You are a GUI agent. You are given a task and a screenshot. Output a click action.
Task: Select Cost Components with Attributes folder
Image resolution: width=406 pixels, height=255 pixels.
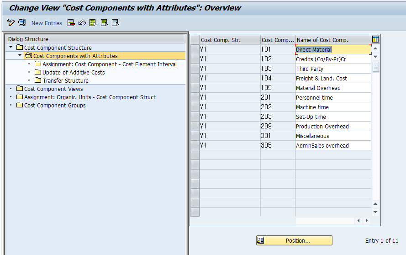71,56
